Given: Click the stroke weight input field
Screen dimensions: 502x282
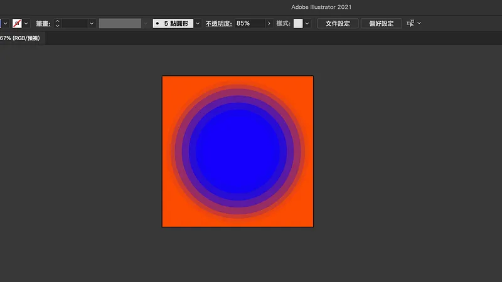Looking at the screenshot, I should [x=74, y=23].
